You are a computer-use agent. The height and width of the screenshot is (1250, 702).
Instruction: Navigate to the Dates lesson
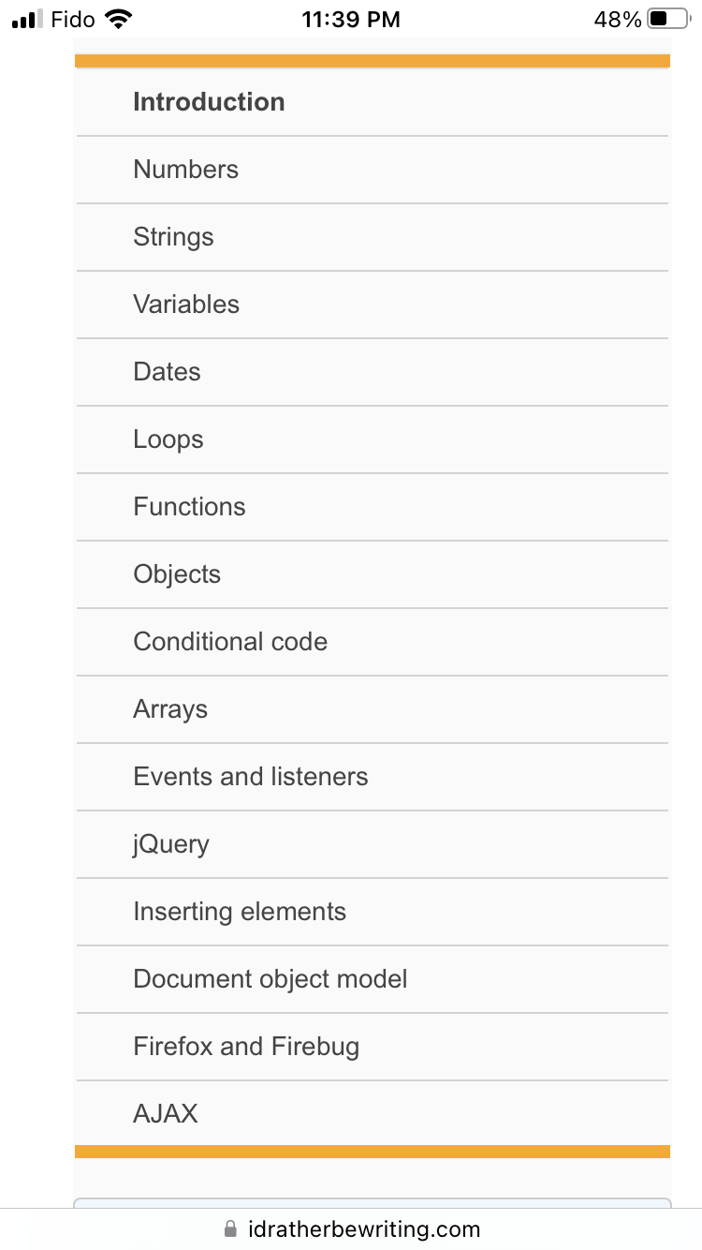[167, 372]
